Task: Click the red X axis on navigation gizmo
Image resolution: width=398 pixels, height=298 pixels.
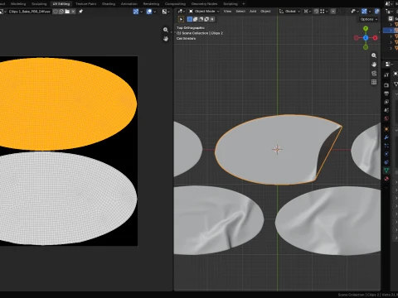Action: point(375,38)
